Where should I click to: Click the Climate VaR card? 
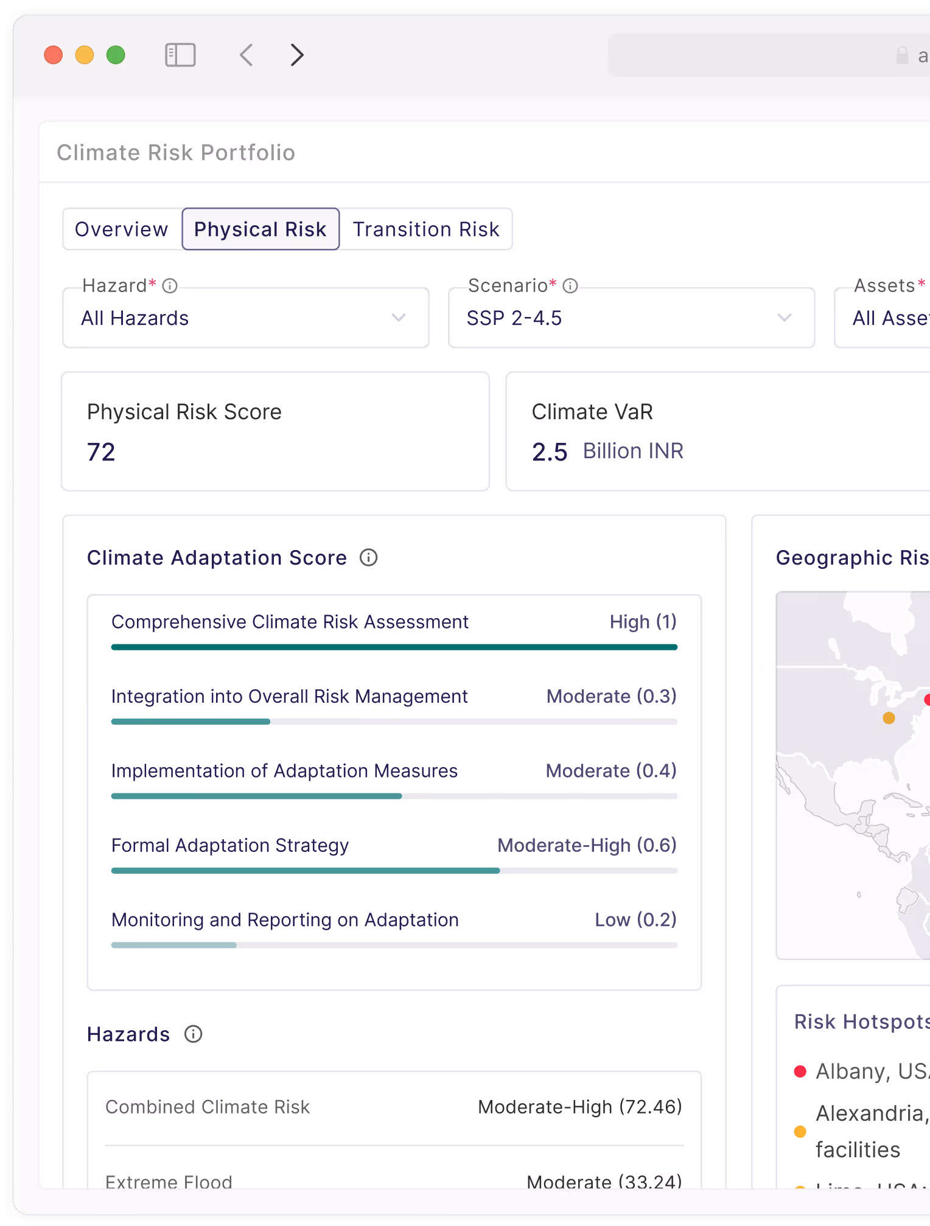(x=718, y=431)
